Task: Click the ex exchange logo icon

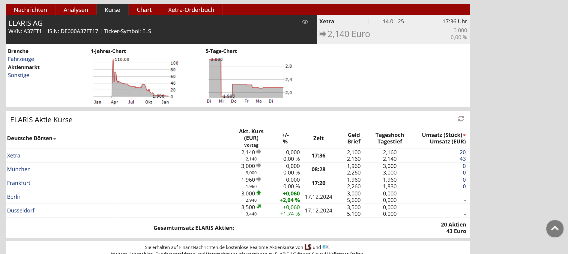Action: 325,247
